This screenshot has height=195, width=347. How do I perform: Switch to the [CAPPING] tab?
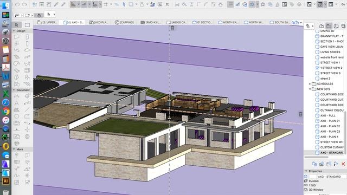coord(124,22)
